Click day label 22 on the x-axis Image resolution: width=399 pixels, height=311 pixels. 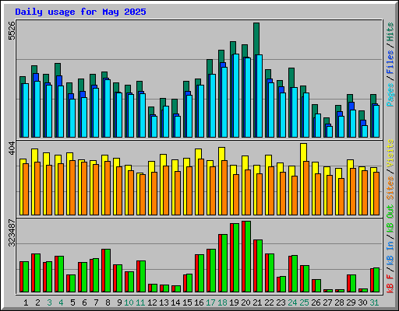click(269, 302)
